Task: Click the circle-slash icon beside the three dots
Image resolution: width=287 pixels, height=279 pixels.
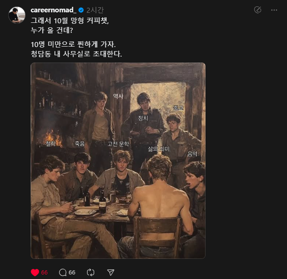Action: pyautogui.click(x=258, y=10)
